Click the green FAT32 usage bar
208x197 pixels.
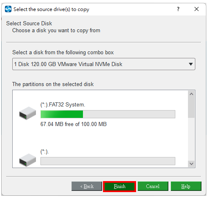coord(108,114)
